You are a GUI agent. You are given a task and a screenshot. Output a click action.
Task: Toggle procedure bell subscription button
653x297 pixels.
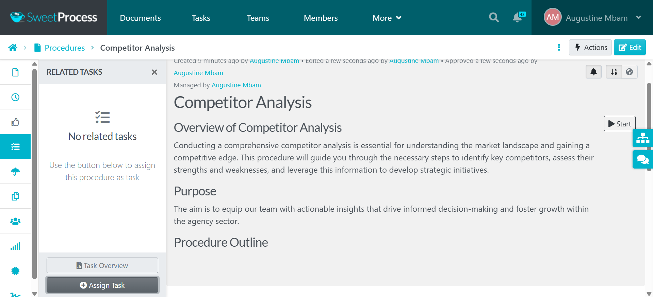(593, 72)
